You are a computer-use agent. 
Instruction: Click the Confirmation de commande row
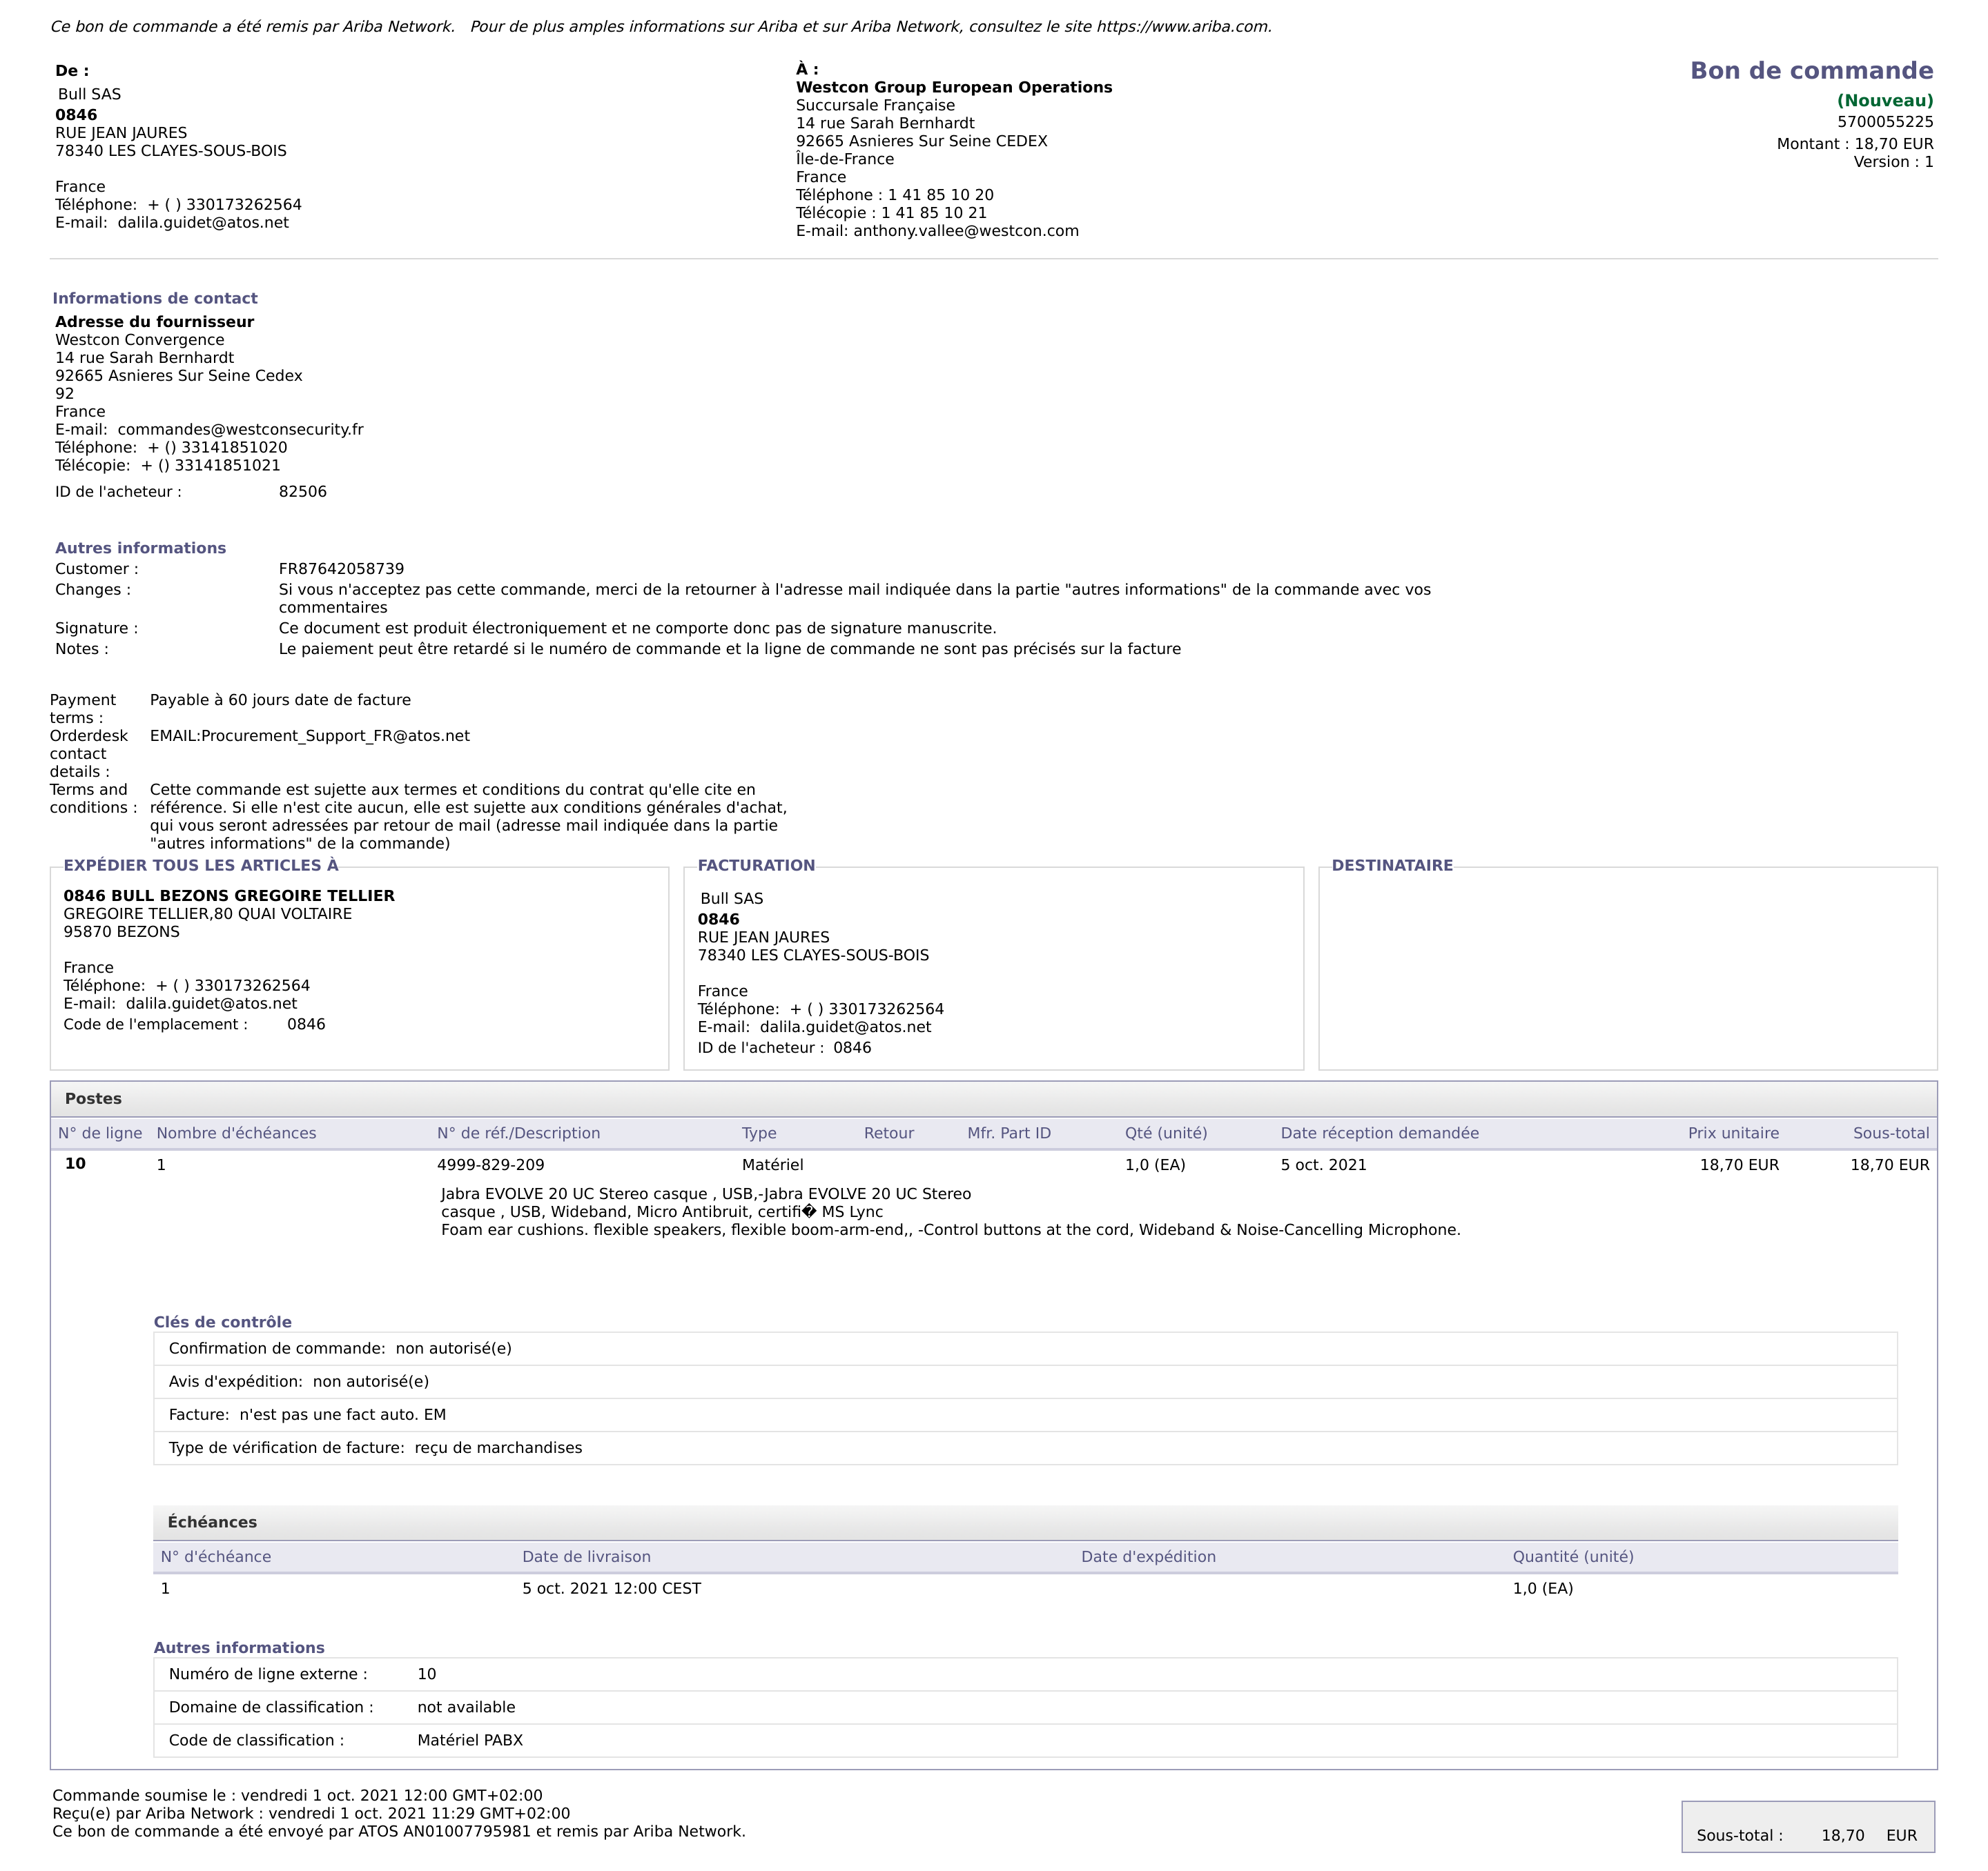click(x=340, y=1349)
